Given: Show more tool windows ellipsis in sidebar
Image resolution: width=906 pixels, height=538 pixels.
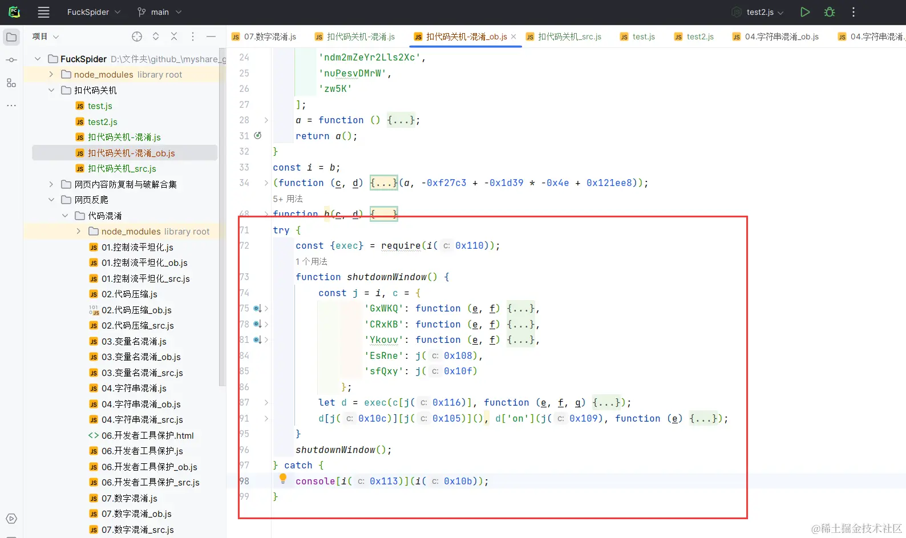Looking at the screenshot, I should [11, 106].
